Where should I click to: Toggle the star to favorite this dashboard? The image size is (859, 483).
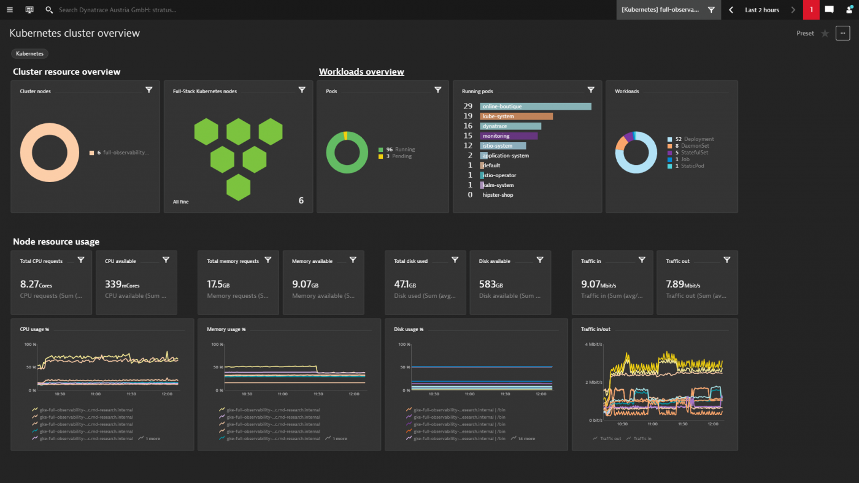pos(824,33)
